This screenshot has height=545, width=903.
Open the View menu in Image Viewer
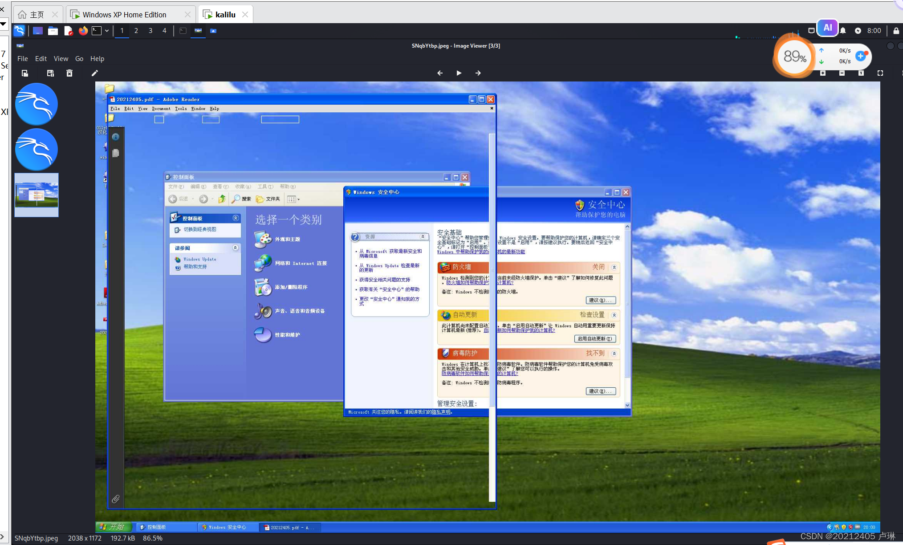coord(61,59)
